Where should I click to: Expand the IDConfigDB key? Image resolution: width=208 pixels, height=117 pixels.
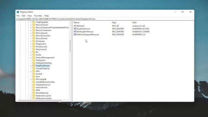(x=31, y=79)
